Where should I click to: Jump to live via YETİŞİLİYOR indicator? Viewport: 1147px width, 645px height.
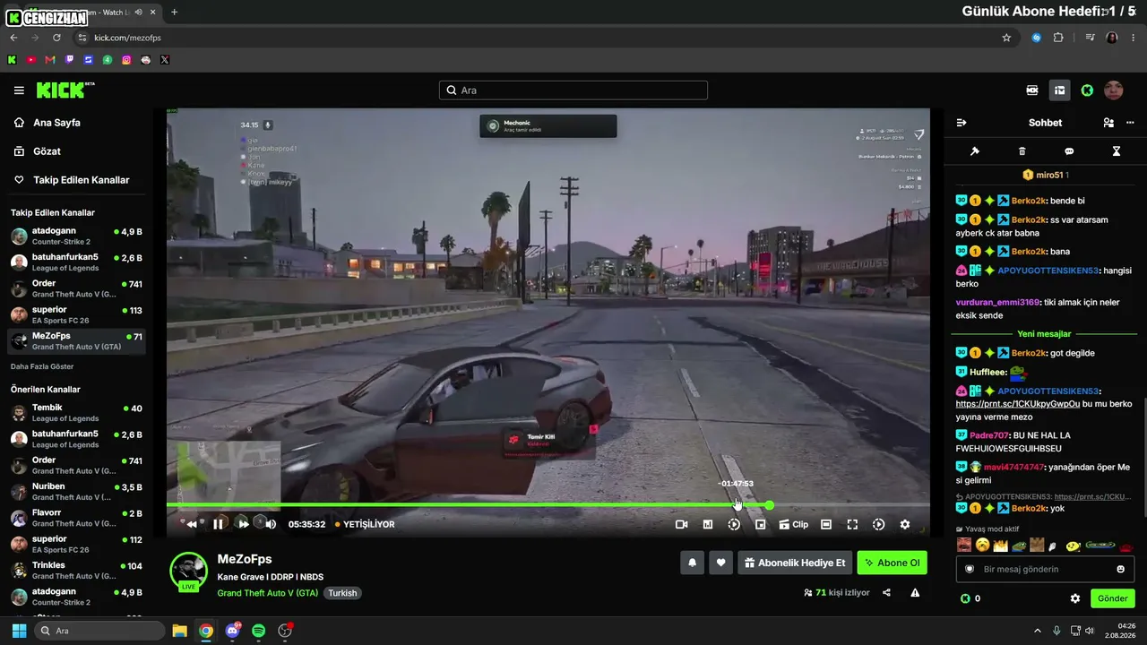pos(365,524)
